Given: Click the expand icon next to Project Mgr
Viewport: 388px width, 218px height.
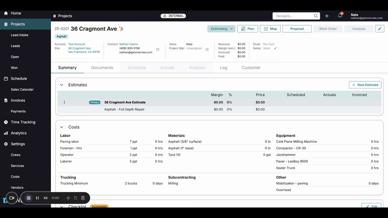Looking at the screenshot, I should [207, 49].
